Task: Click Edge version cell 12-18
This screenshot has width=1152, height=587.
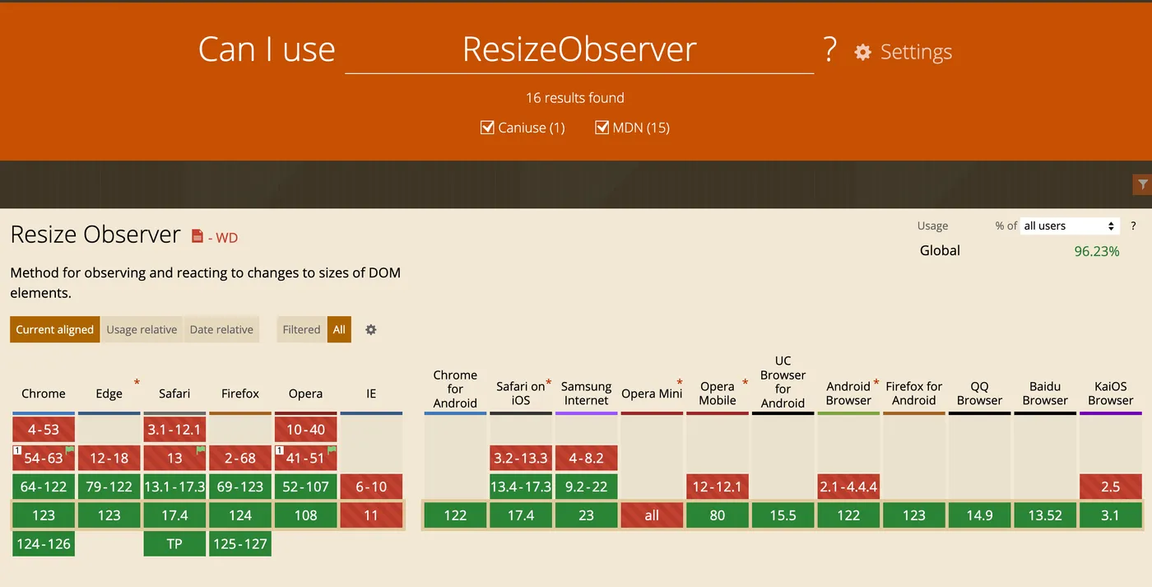Action: [109, 458]
